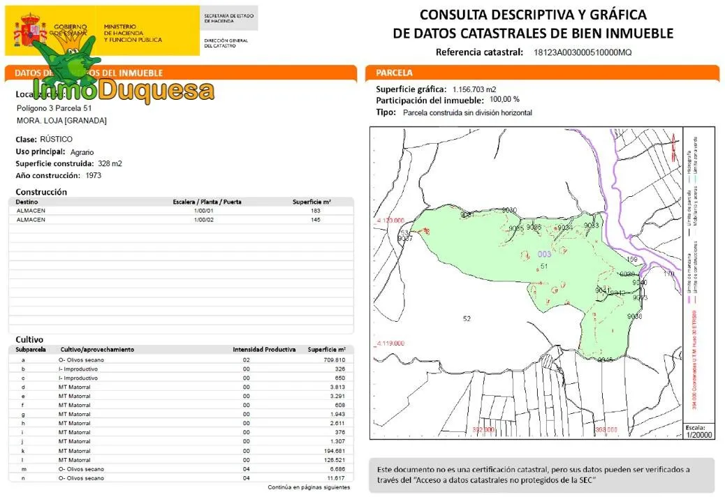725x497 pixels.
Task: Select the ALMACEN row with 1/00/02
Action: click(180, 220)
